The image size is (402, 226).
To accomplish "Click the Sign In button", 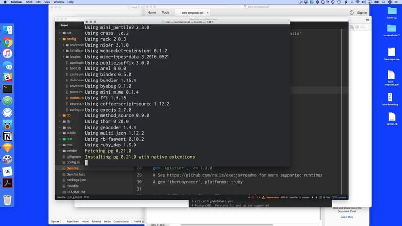I will pos(362,12).
